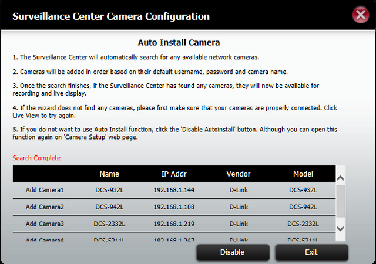Screen dimensions: 376x264
Task: Click DCS-932L name in first row
Action: 109,190
